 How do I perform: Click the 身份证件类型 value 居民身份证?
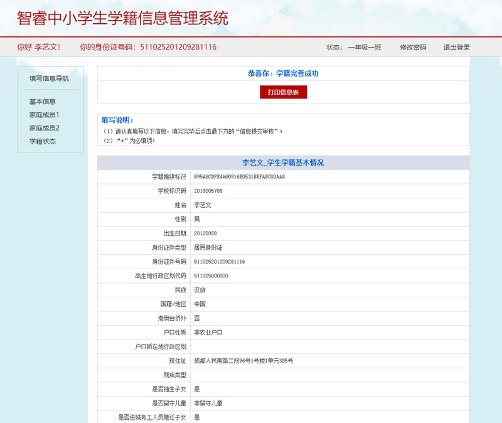pos(208,247)
